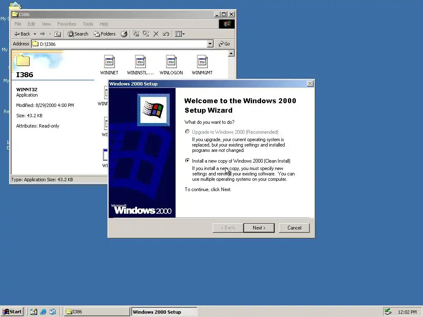Click Next in the Setup Wizard
The height and width of the screenshot is (317, 423).
pos(259,228)
